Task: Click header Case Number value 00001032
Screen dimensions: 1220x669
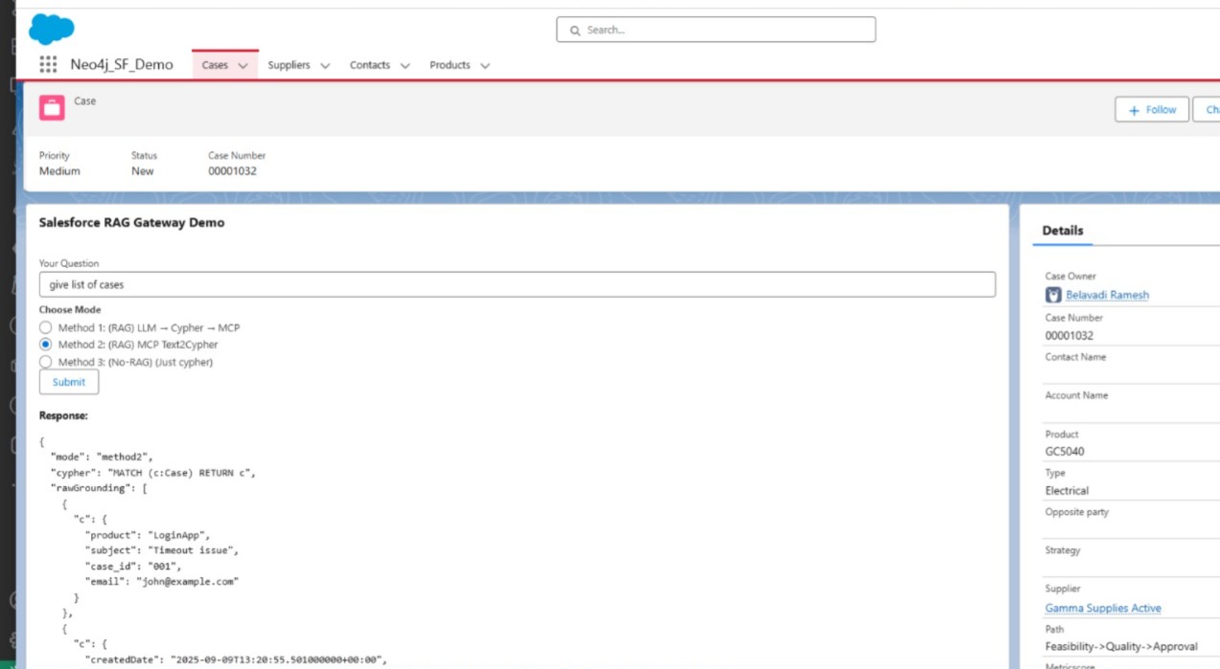Action: coord(233,171)
